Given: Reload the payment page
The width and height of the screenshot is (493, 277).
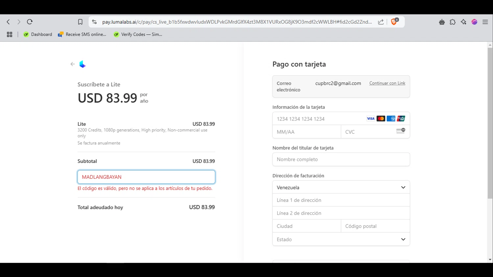Looking at the screenshot, I should pyautogui.click(x=30, y=22).
